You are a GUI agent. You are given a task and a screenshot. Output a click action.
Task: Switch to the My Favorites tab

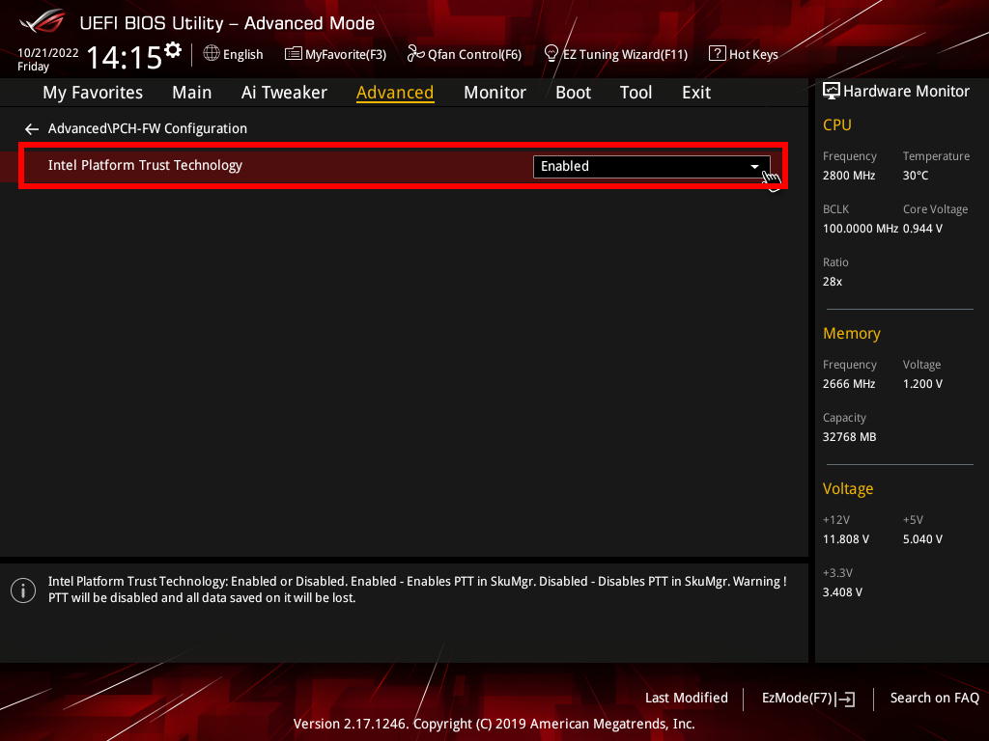pyautogui.click(x=93, y=93)
